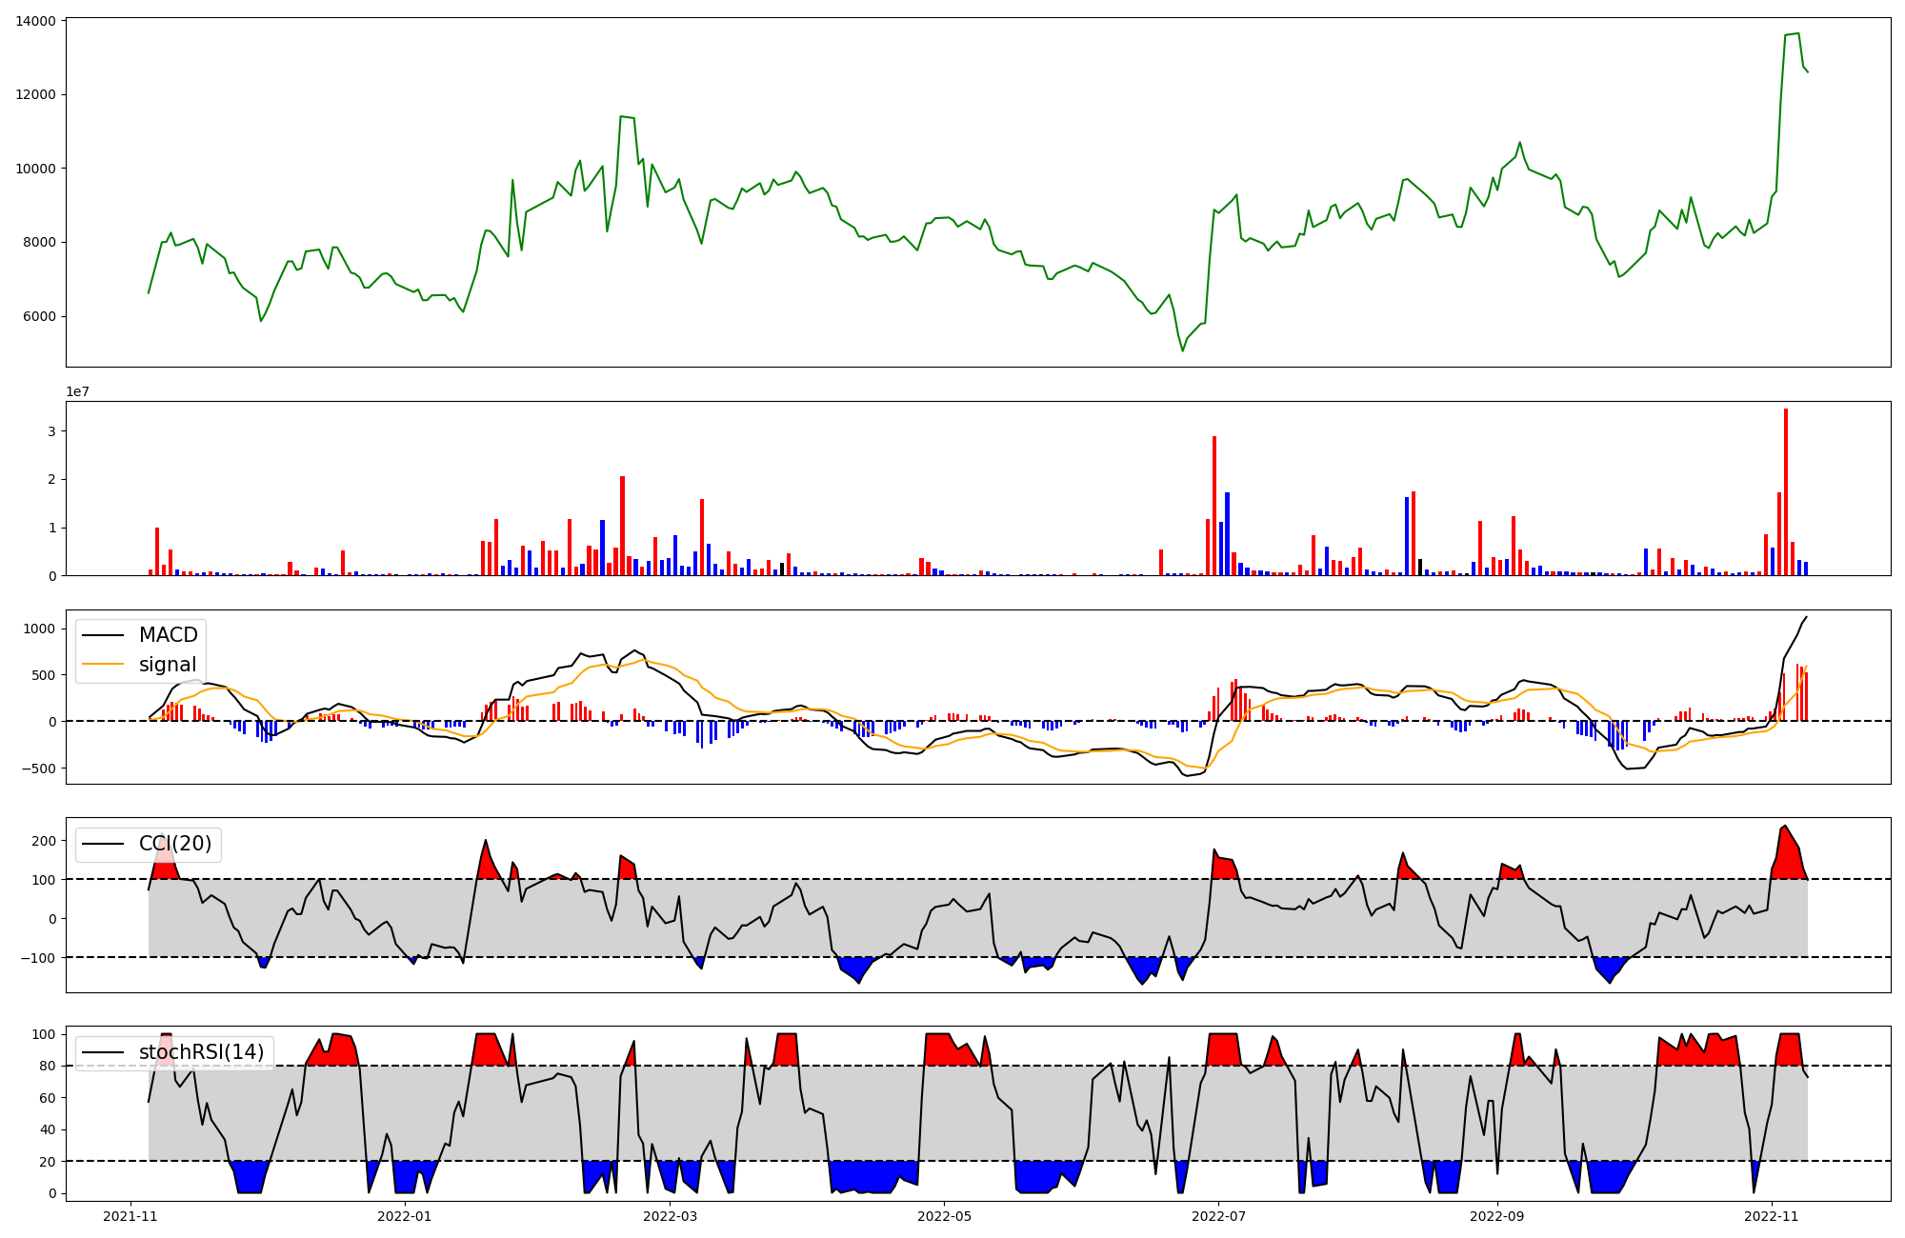Click the stochRSI(14) legend entry
Screen dimensions: 1905x1238
coord(201,1052)
